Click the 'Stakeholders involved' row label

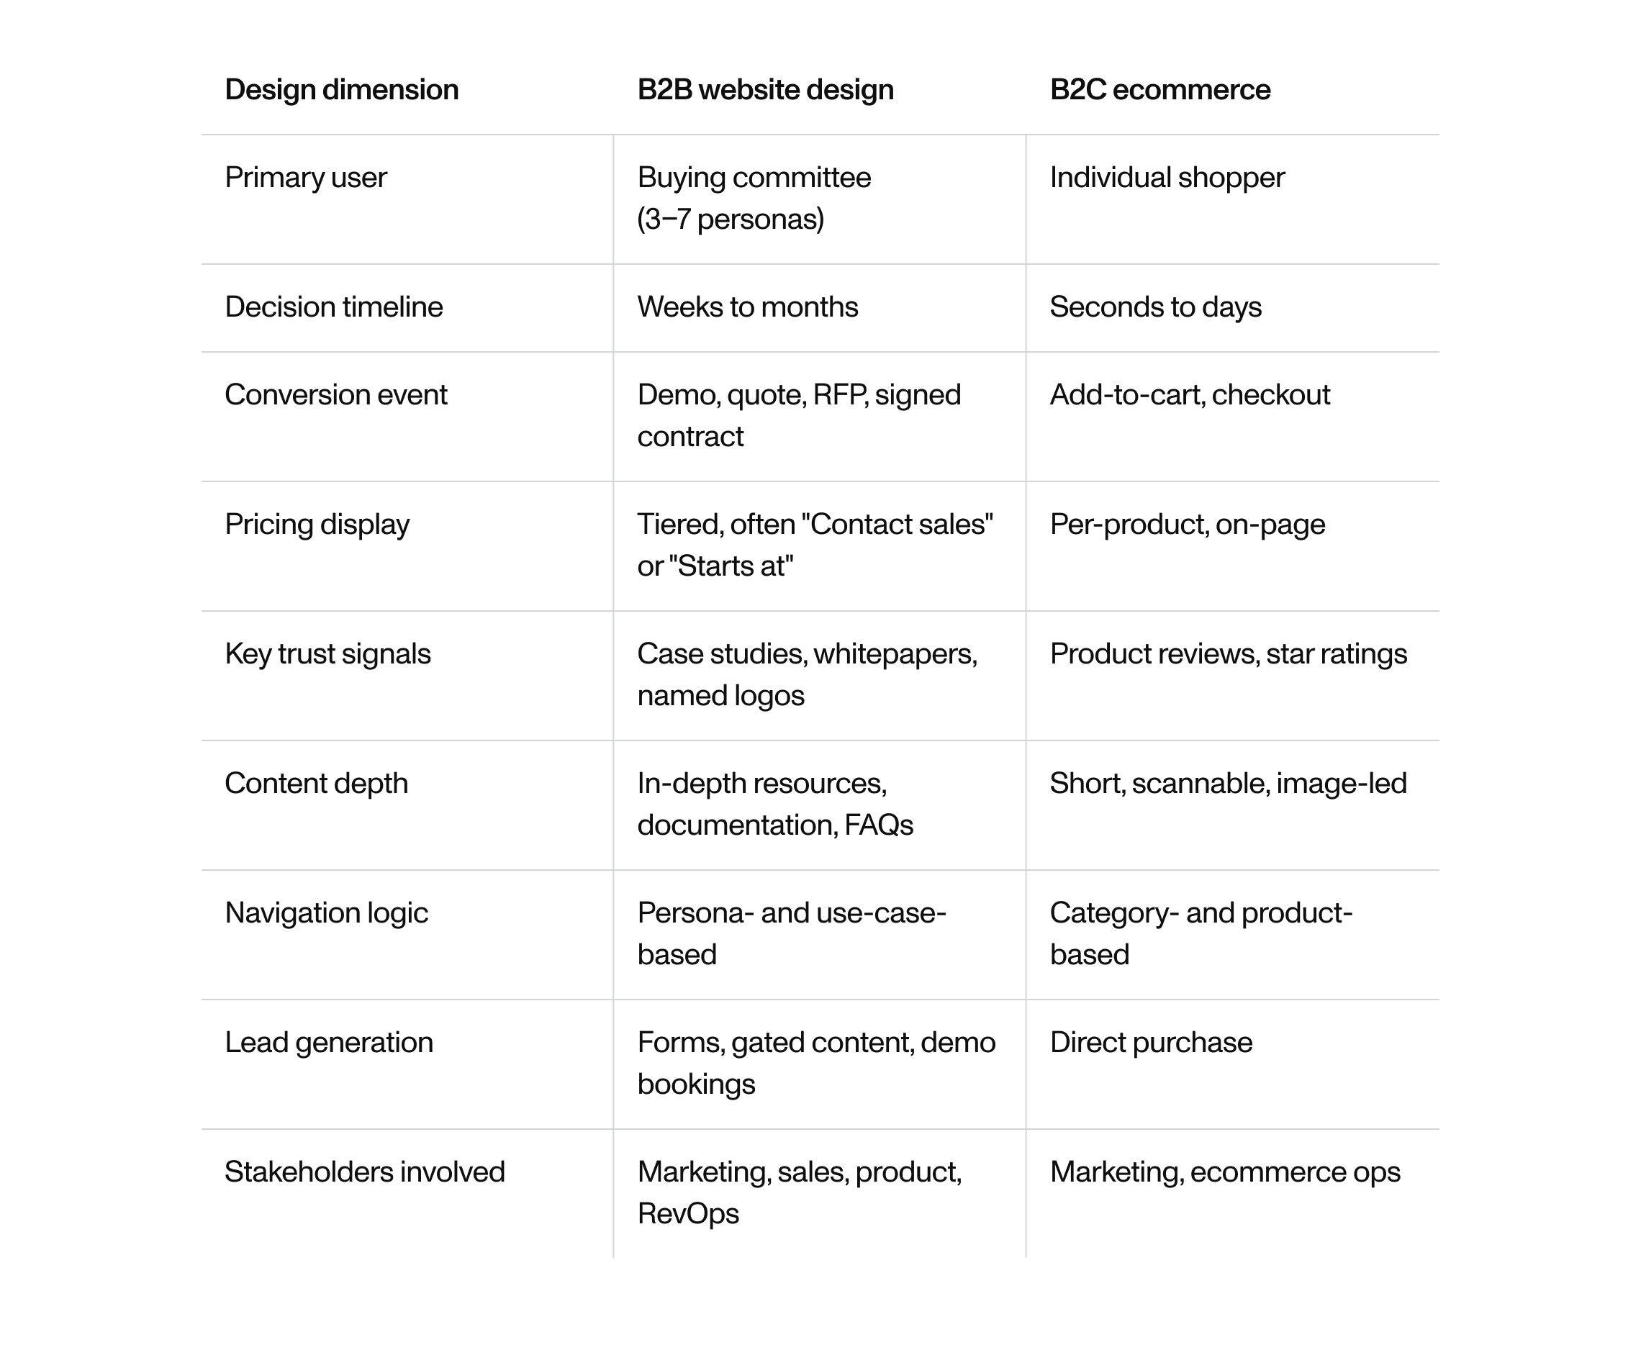pyautogui.click(x=365, y=1172)
